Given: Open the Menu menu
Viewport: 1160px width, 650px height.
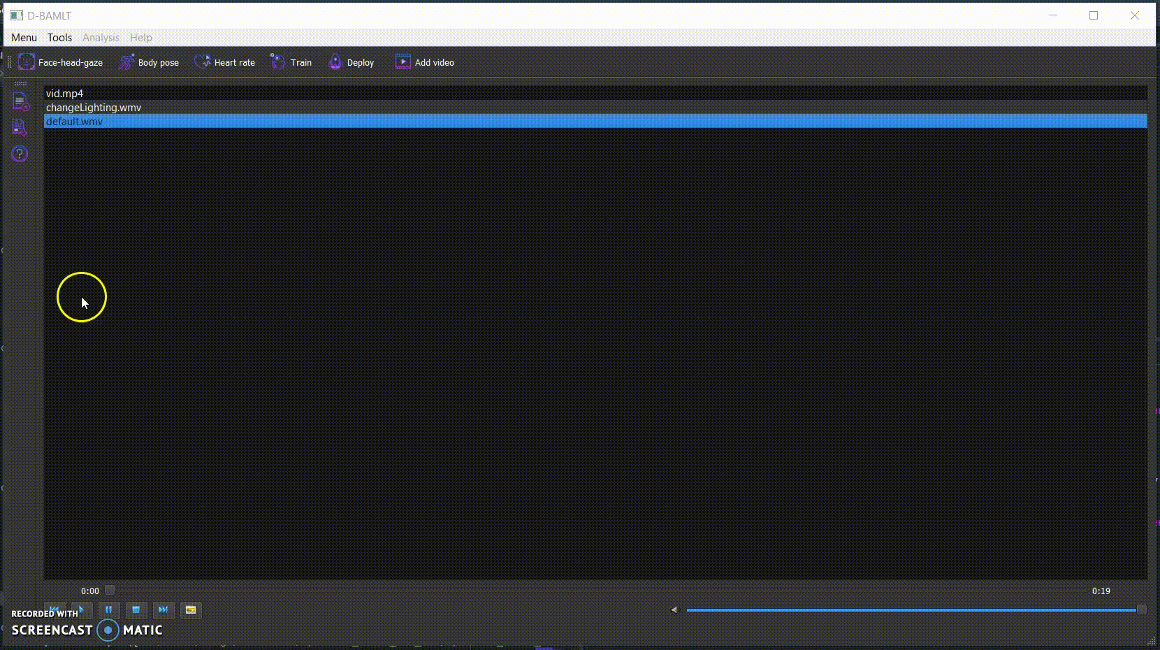Looking at the screenshot, I should click(24, 38).
